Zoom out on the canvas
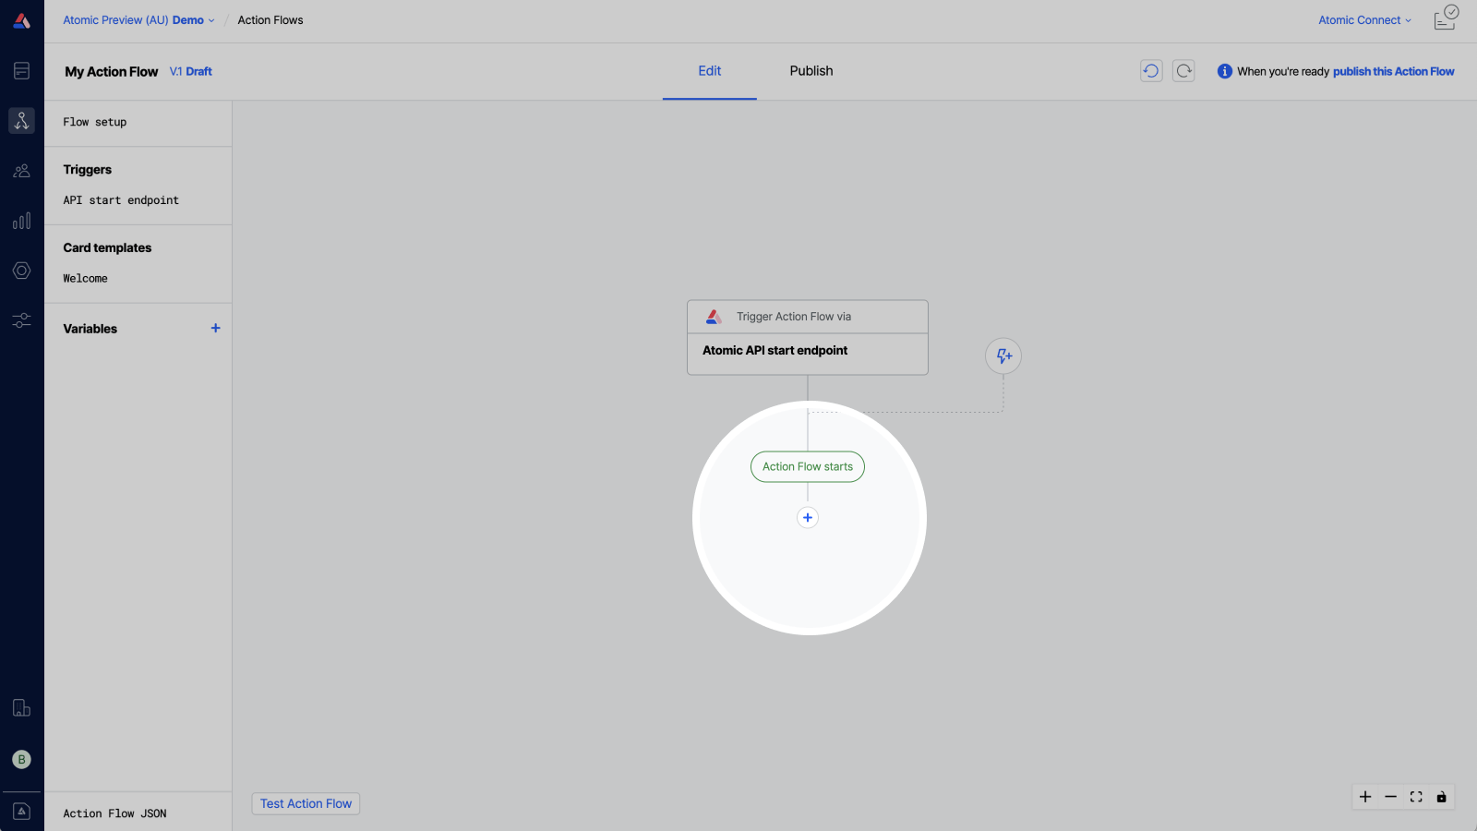 [x=1390, y=797]
